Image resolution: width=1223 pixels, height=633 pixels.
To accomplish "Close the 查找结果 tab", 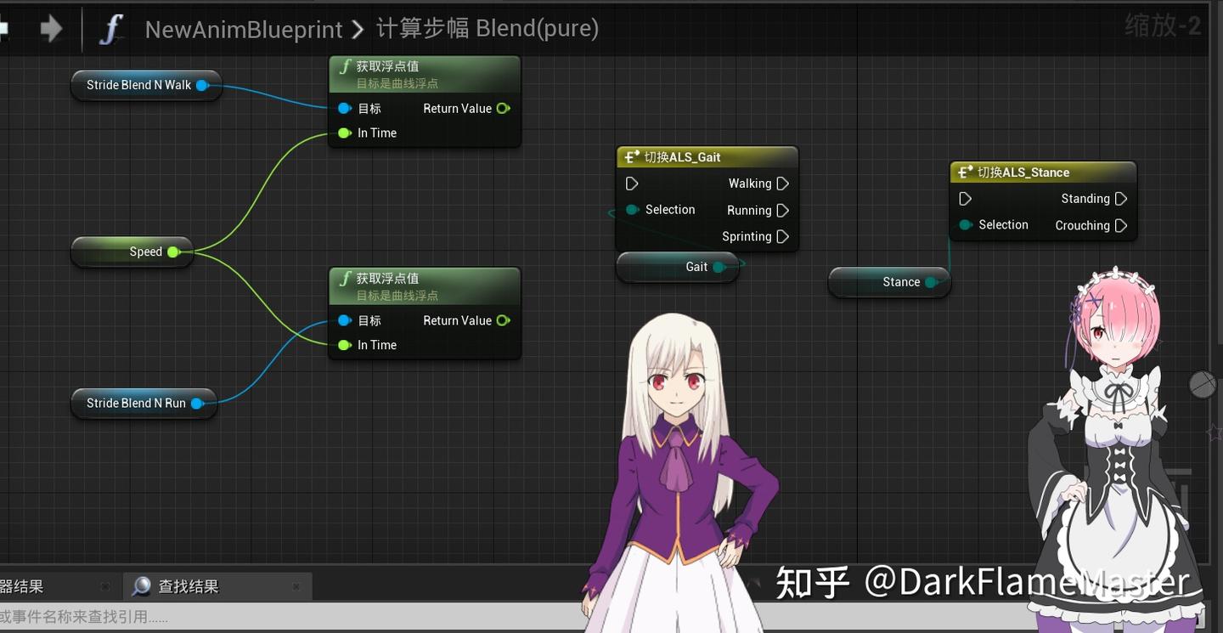I will pos(296,586).
